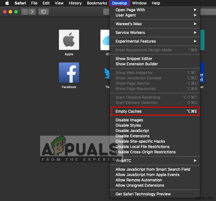
Task: Click Show Page Source item
Action: click(x=155, y=83)
